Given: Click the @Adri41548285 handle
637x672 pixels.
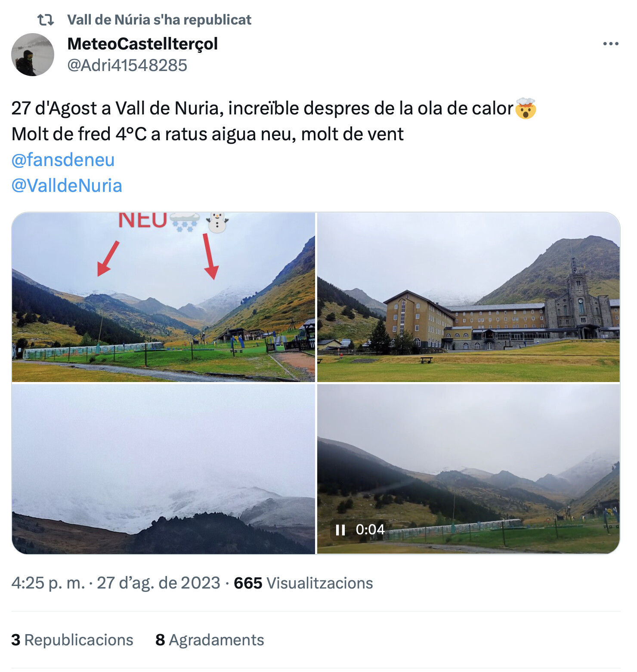Looking at the screenshot, I should 127,65.
